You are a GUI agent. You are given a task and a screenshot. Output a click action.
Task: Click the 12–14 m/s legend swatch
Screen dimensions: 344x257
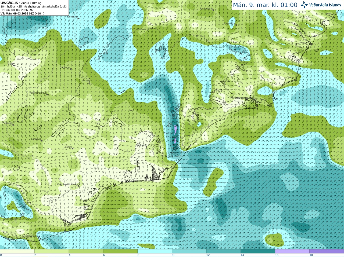tap(224, 251)
